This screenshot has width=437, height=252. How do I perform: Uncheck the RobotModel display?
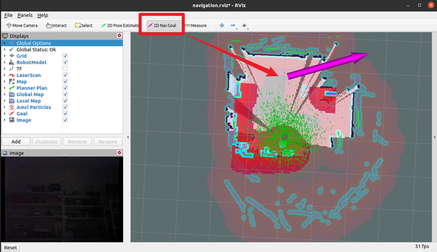point(65,62)
